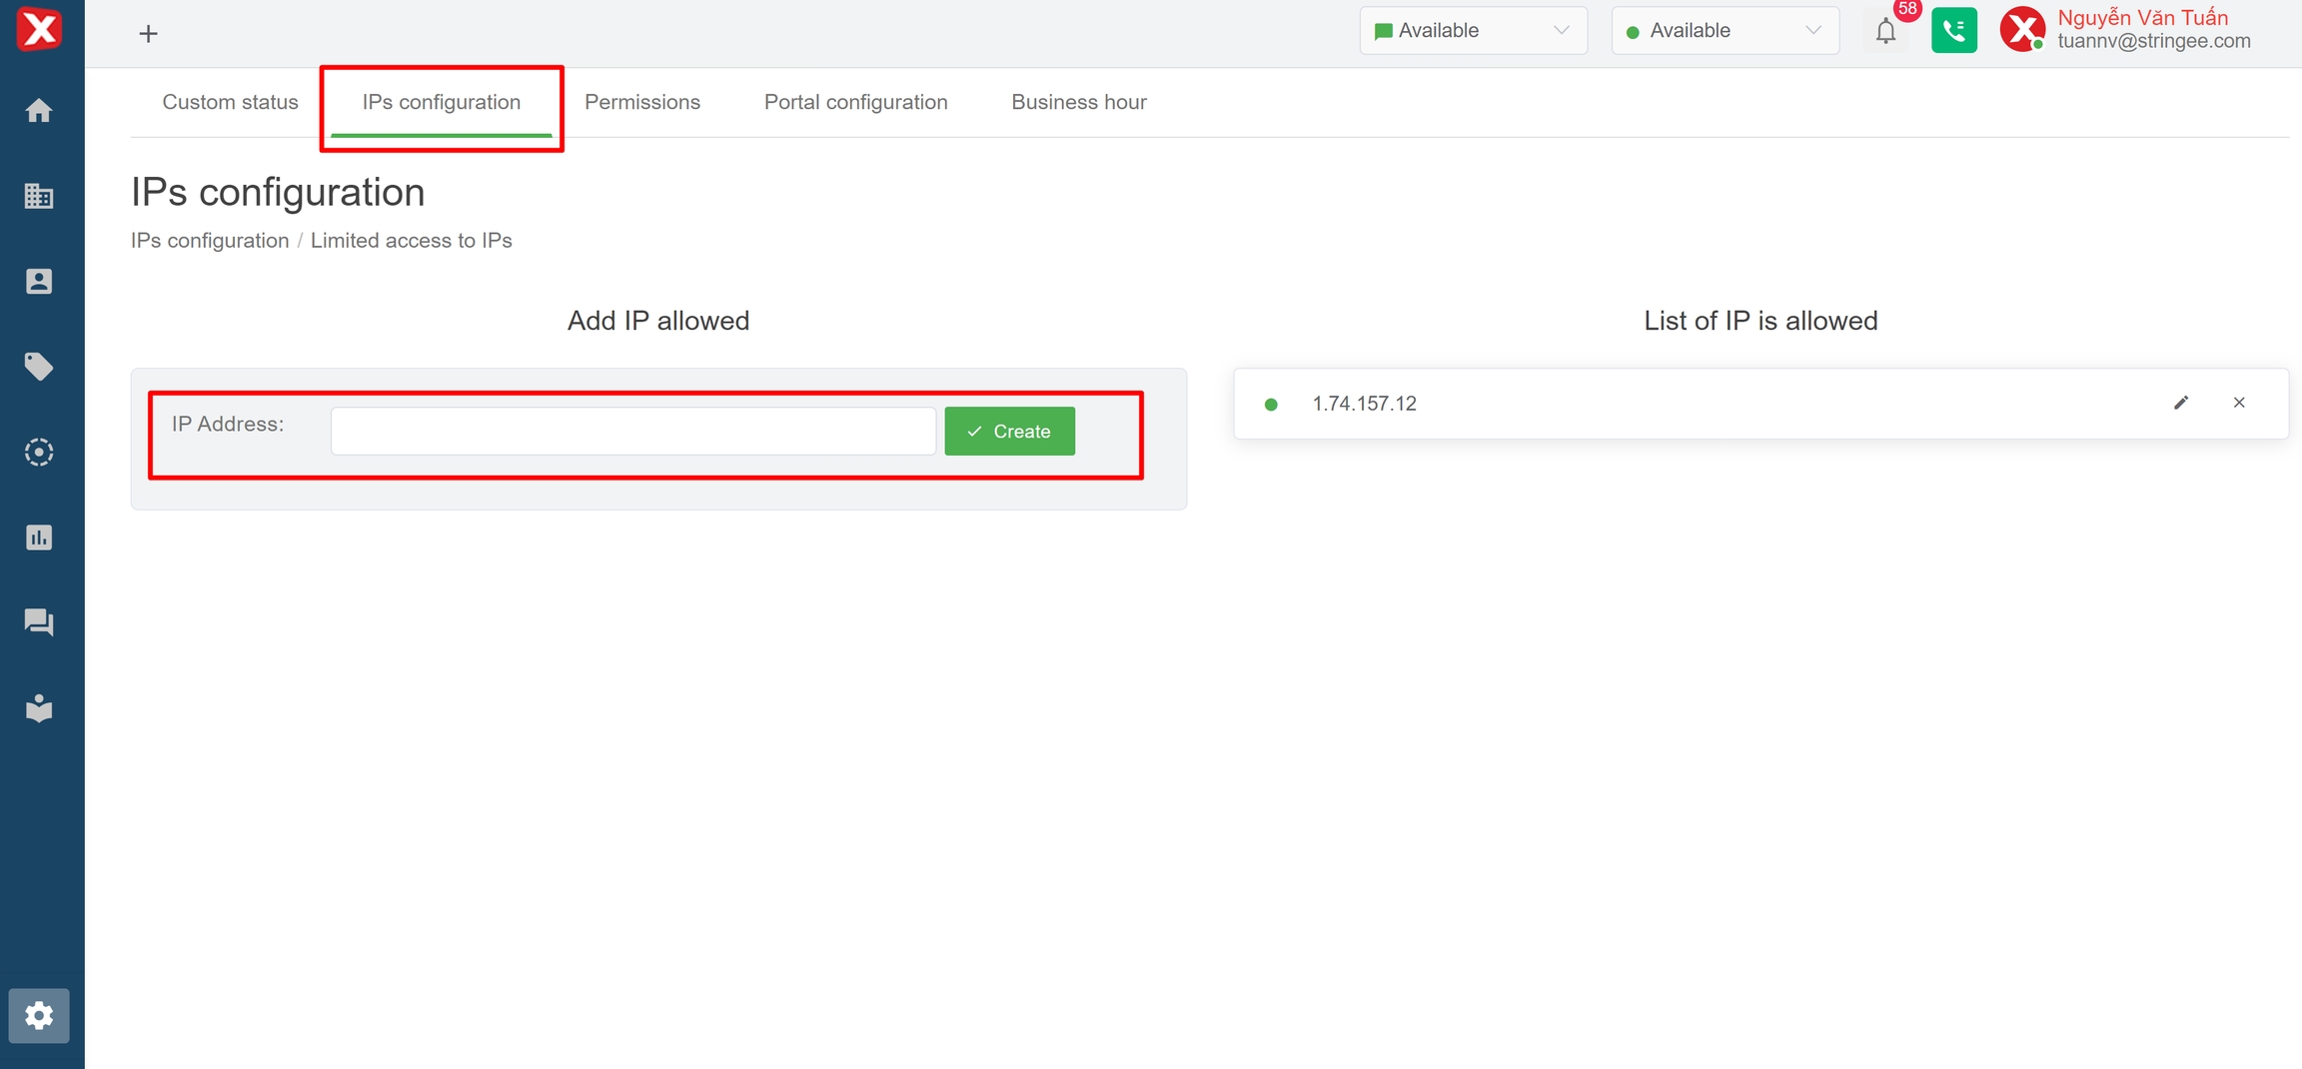Viewport: 2302px width, 1069px height.
Task: Open the knowledge base reader icon
Action: pos(39,708)
